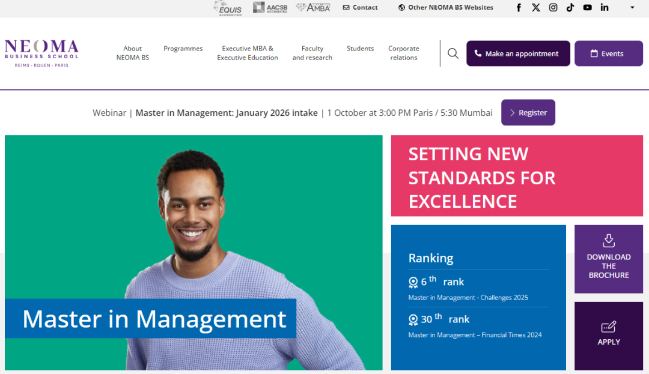Click the AMBA association badge
The width and height of the screenshot is (649, 374).
(x=313, y=7)
